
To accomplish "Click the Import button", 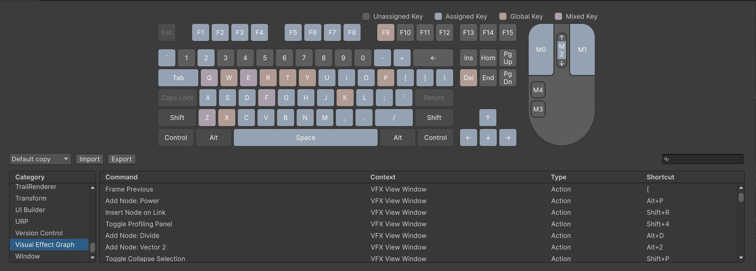I will click(x=89, y=159).
